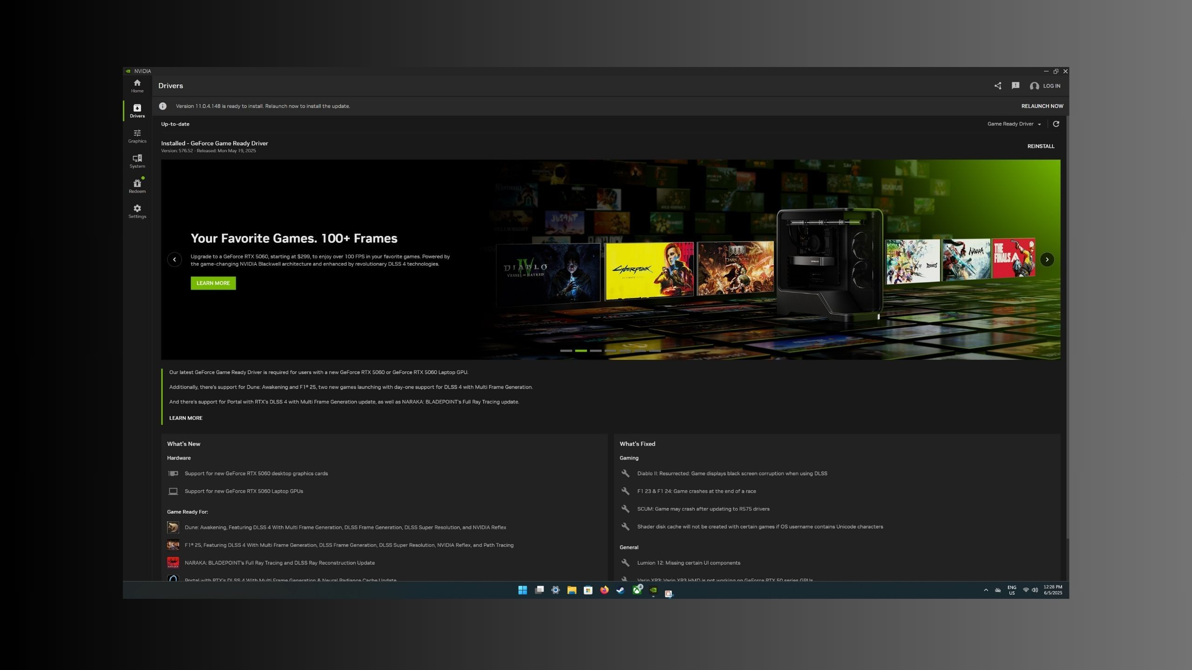1192x670 pixels.
Task: Click 'Version 11.0.4.148 is ready to install' message
Action: 263,106
